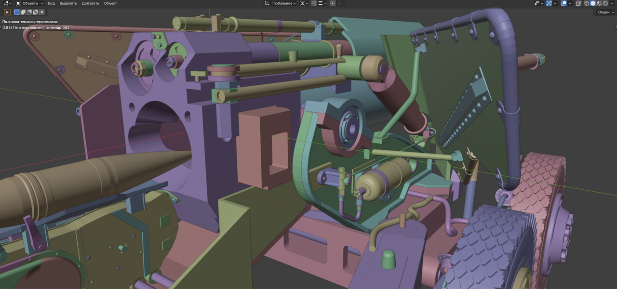The height and width of the screenshot is (289, 617).
Task: Switch to solid shading
Action: (593, 3)
